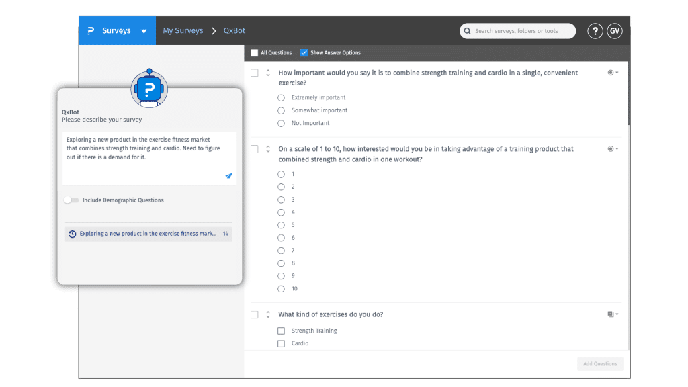Open the GV user avatar menu
688x387 pixels.
[x=615, y=31]
